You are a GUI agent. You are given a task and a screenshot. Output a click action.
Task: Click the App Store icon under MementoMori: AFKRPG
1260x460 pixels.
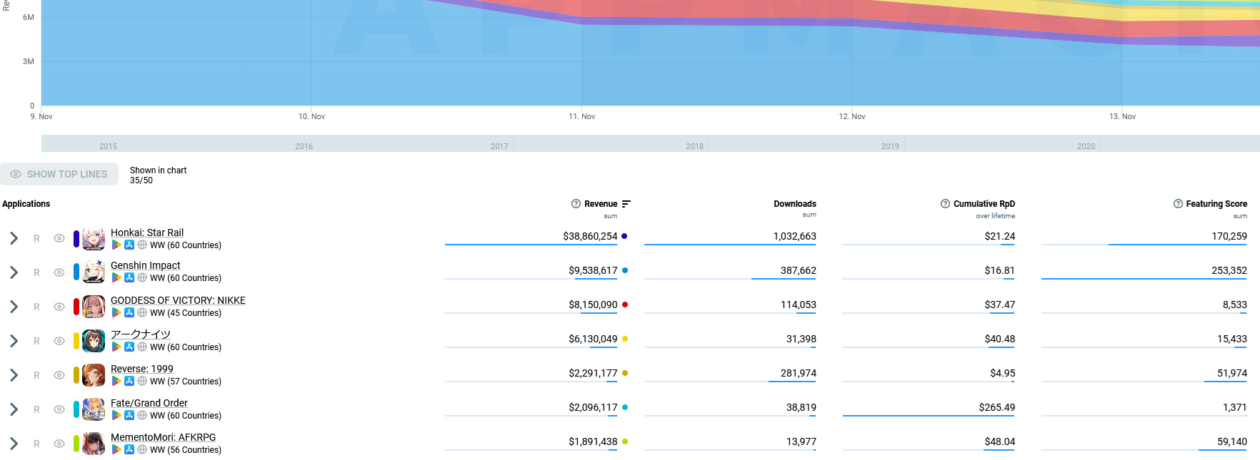coord(129,449)
